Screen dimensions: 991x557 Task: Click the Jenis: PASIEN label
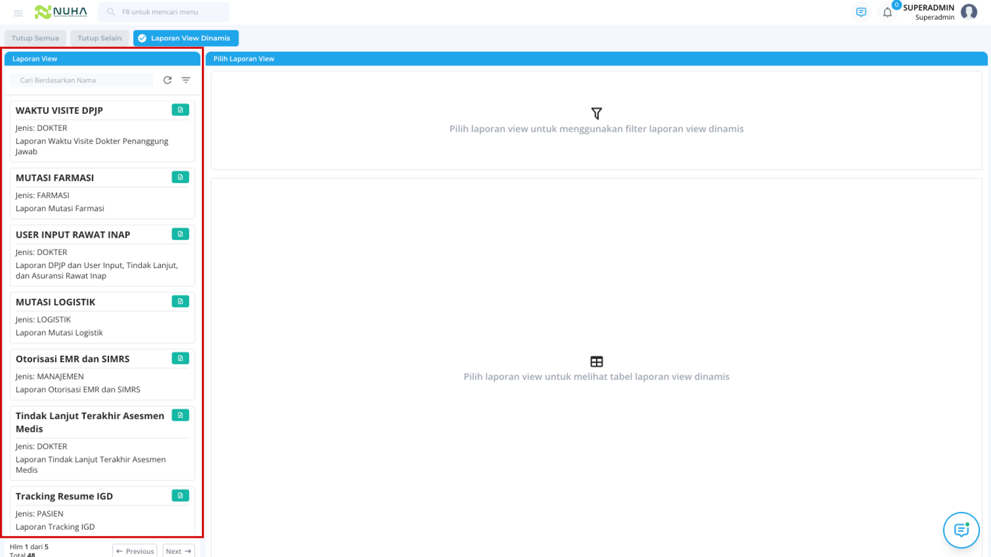[x=40, y=514]
